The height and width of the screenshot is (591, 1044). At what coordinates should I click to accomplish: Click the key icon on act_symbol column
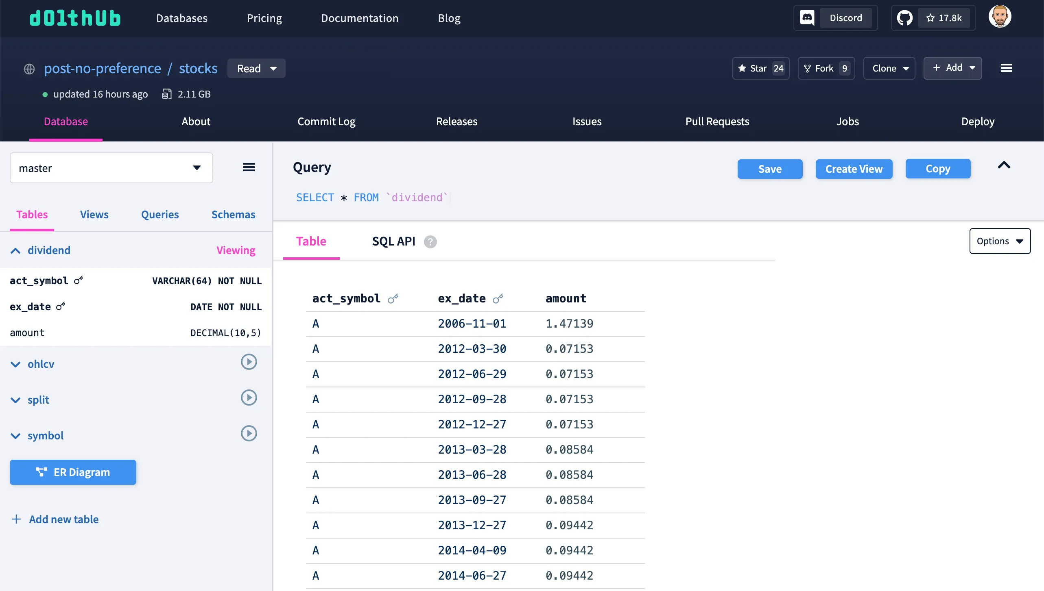point(78,280)
